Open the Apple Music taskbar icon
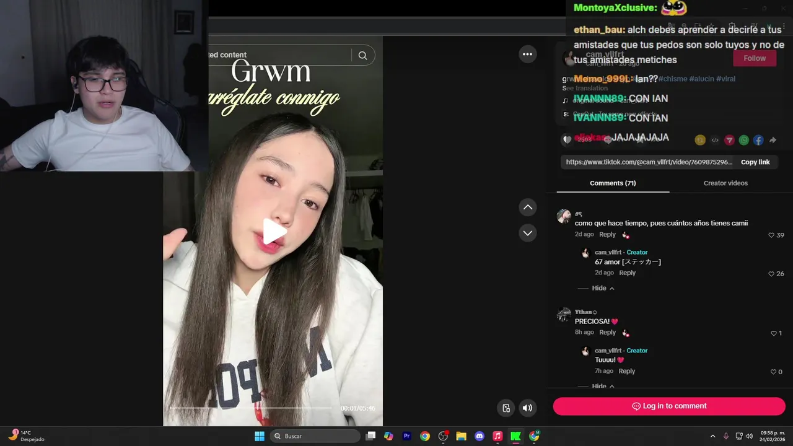This screenshot has height=446, width=793. tap(497, 436)
